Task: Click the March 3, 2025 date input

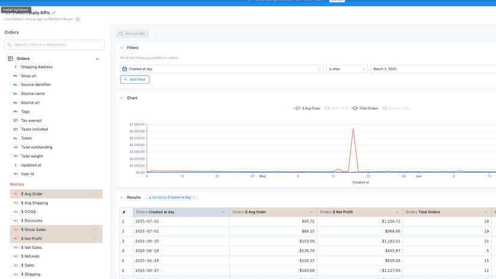Action: [x=433, y=69]
